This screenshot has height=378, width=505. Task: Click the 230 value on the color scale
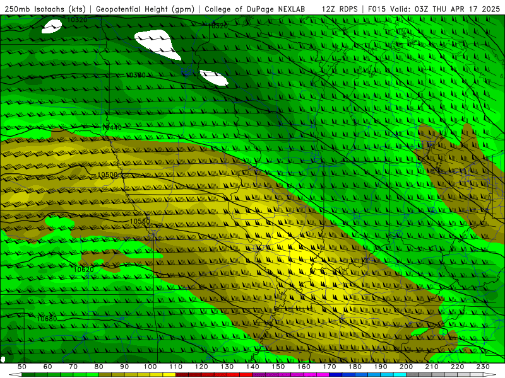[x=484, y=367]
